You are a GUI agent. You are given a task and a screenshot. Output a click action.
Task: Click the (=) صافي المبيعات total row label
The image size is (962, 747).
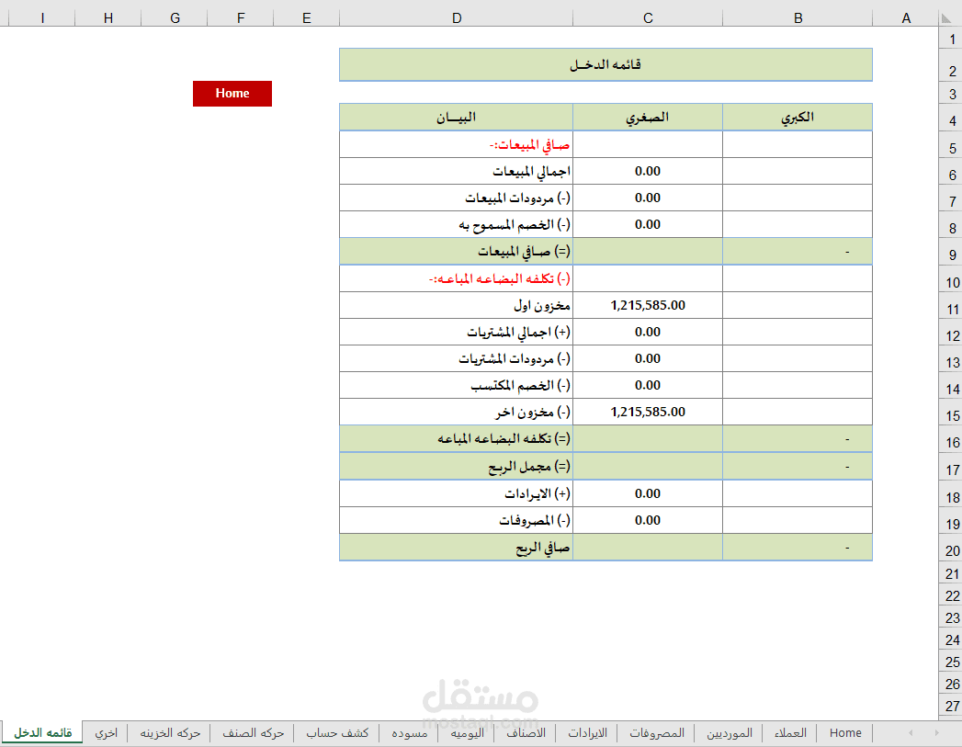pos(456,252)
